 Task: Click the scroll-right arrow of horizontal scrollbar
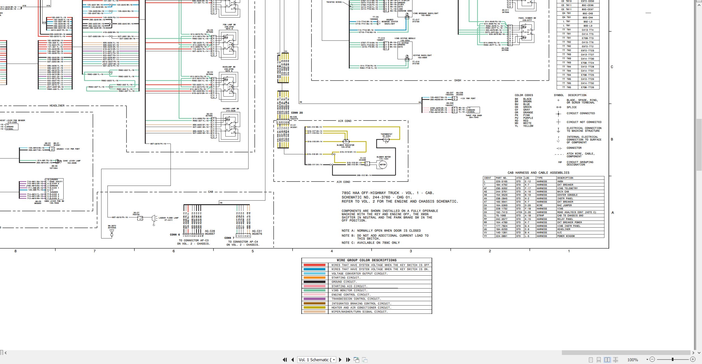pyautogui.click(x=693, y=353)
